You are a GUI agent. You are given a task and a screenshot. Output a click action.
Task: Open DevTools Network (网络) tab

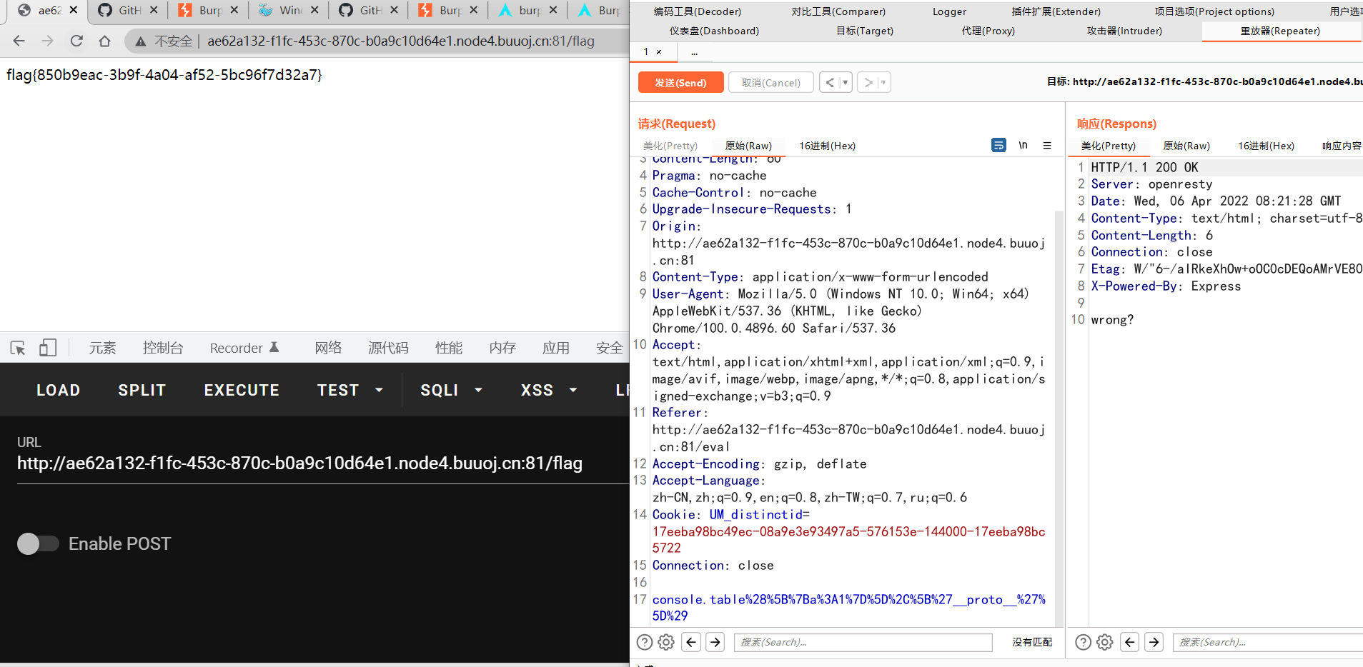[328, 348]
